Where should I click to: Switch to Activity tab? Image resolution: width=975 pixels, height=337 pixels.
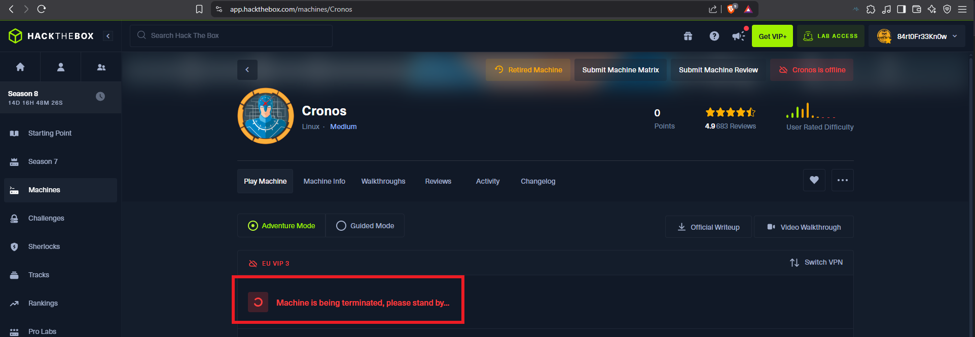tap(488, 181)
